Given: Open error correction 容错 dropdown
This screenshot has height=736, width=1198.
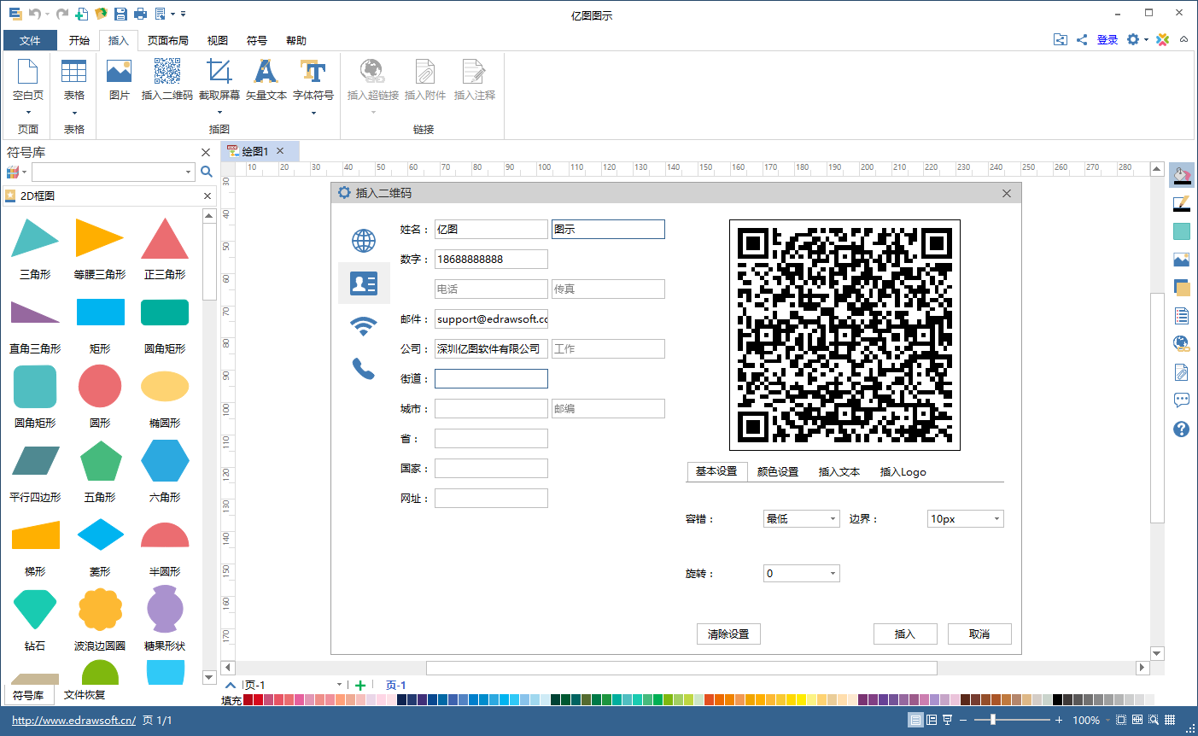Looking at the screenshot, I should coord(801,518).
